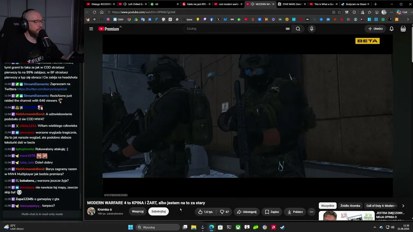Open the browser home page button
This screenshot has width=413, height=232.
coord(102,12)
